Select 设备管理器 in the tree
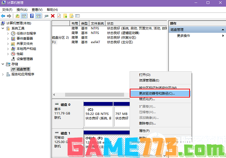 [25, 59]
